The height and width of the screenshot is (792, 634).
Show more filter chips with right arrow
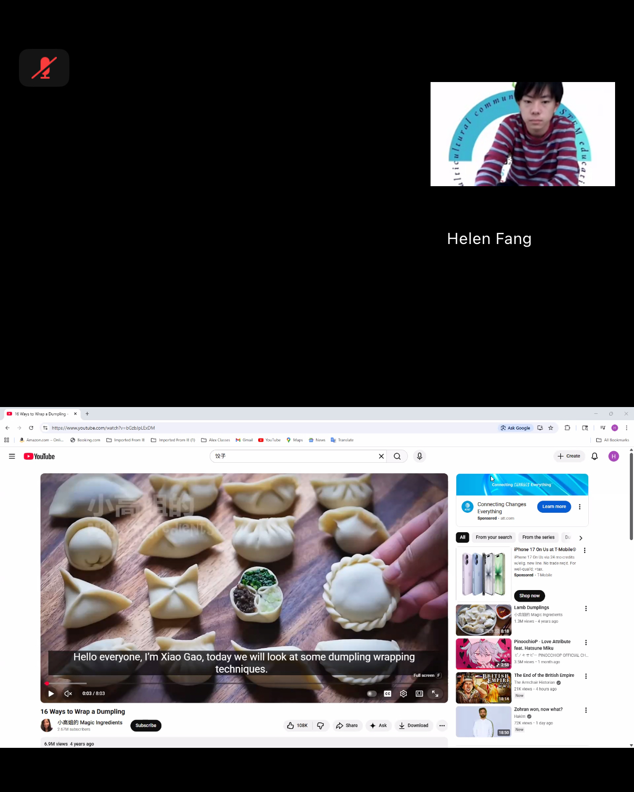point(580,538)
